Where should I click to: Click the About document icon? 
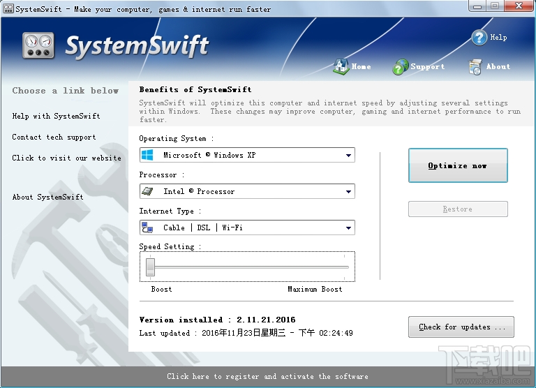pyautogui.click(x=475, y=67)
